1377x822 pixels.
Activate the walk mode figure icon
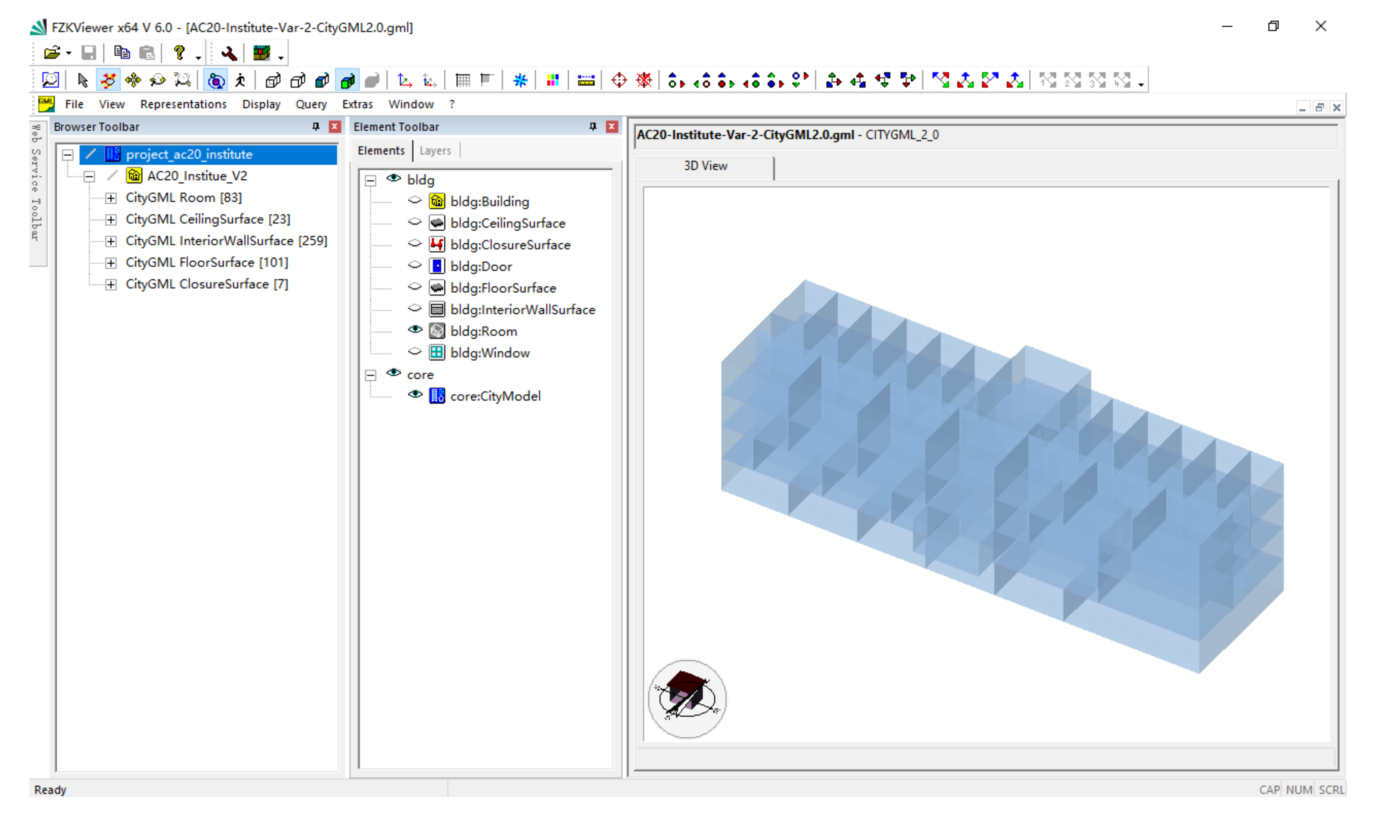(x=240, y=80)
